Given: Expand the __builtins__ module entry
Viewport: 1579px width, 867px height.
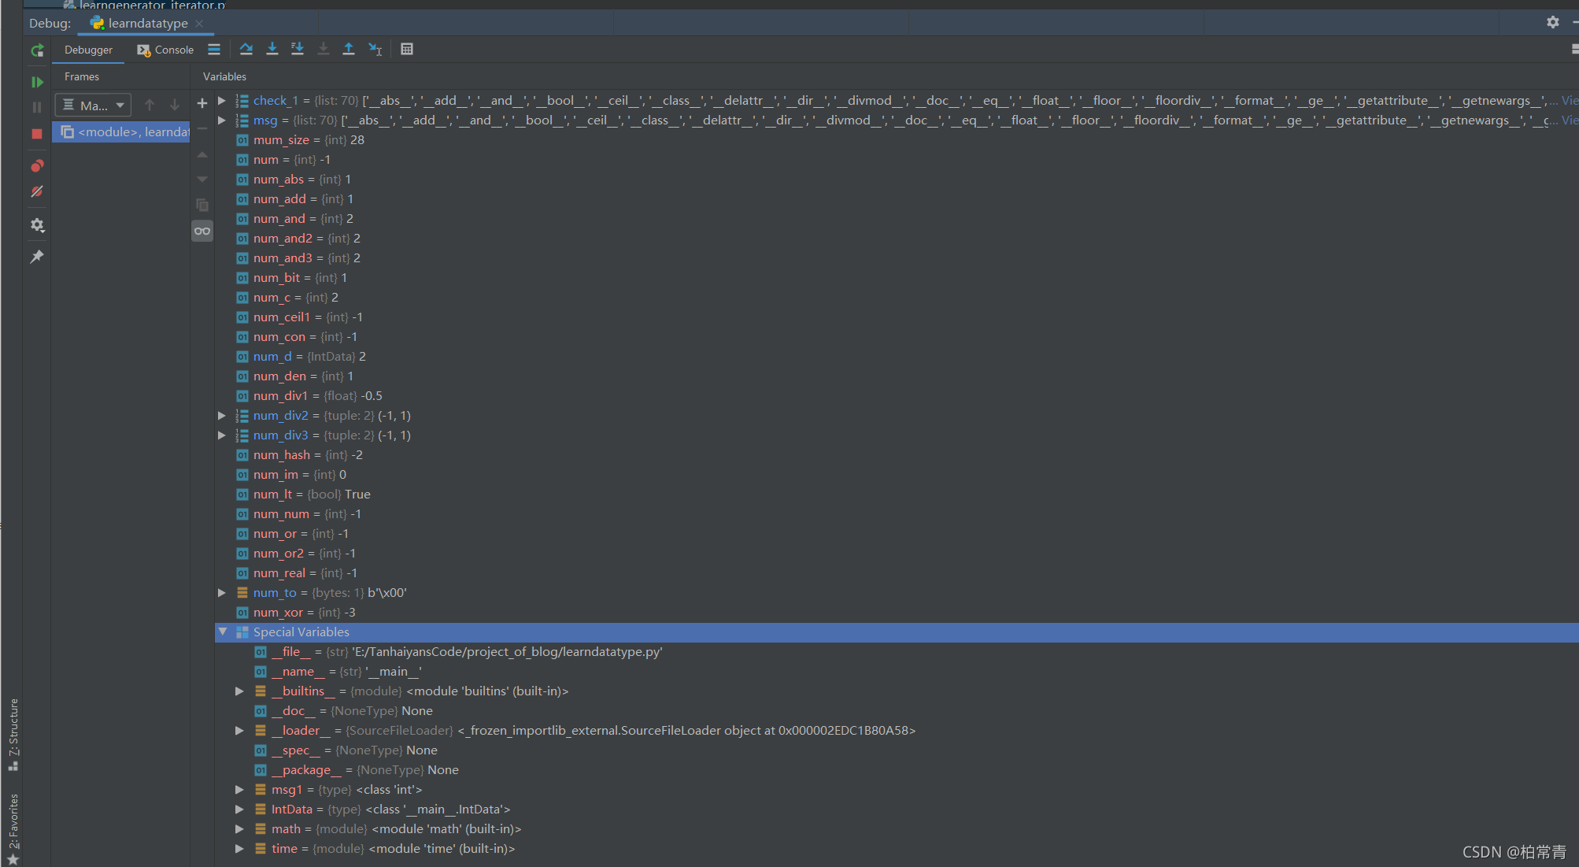Looking at the screenshot, I should pyautogui.click(x=239, y=691).
